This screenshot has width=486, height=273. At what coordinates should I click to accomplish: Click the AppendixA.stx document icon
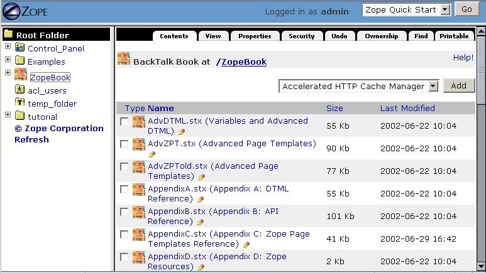tap(138, 190)
